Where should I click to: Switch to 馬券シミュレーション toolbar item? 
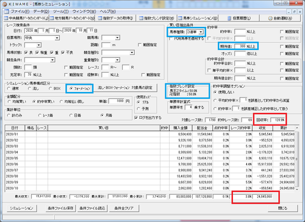point(198,18)
